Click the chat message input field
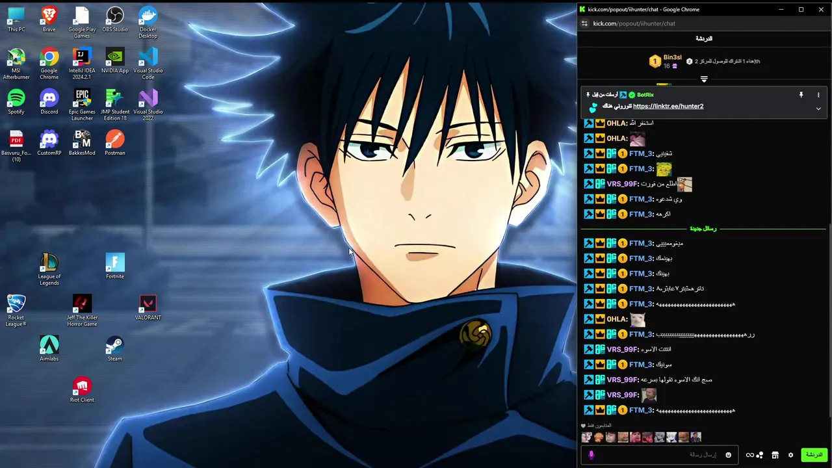This screenshot has height=468, width=832. pyautogui.click(x=660, y=455)
